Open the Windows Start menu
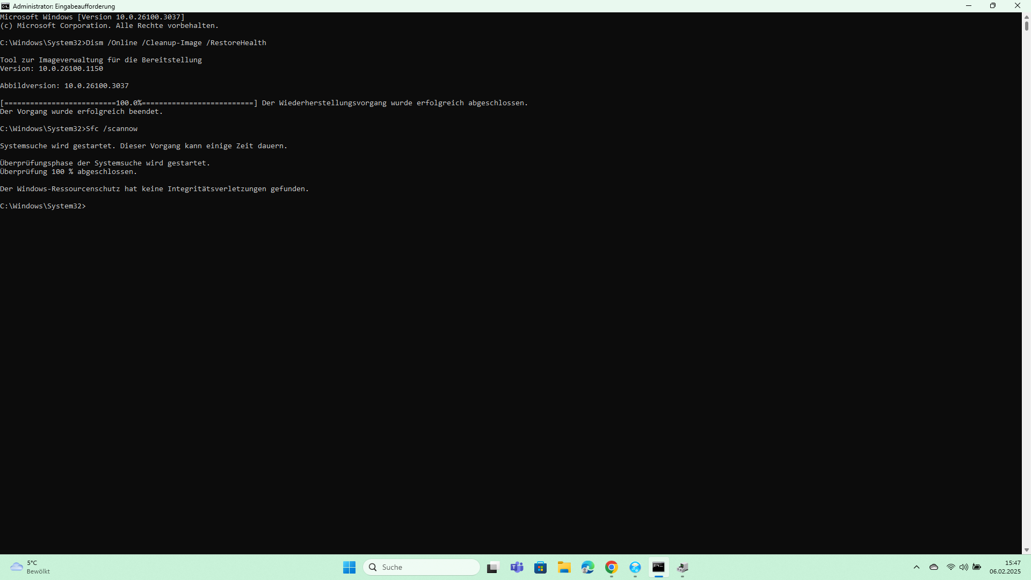The image size is (1031, 580). tap(349, 567)
